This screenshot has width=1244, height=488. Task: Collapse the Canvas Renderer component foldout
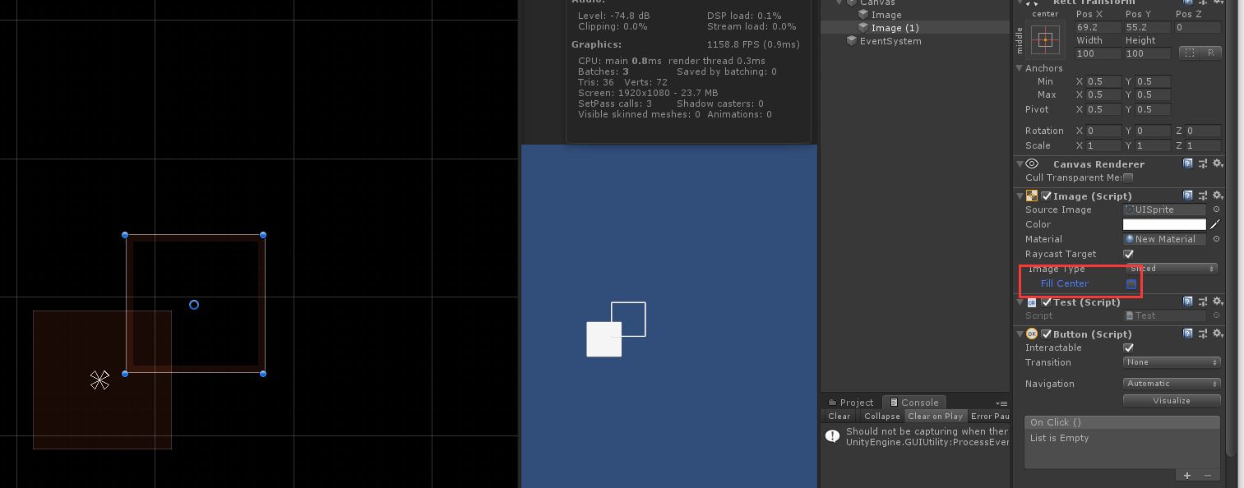point(1020,164)
